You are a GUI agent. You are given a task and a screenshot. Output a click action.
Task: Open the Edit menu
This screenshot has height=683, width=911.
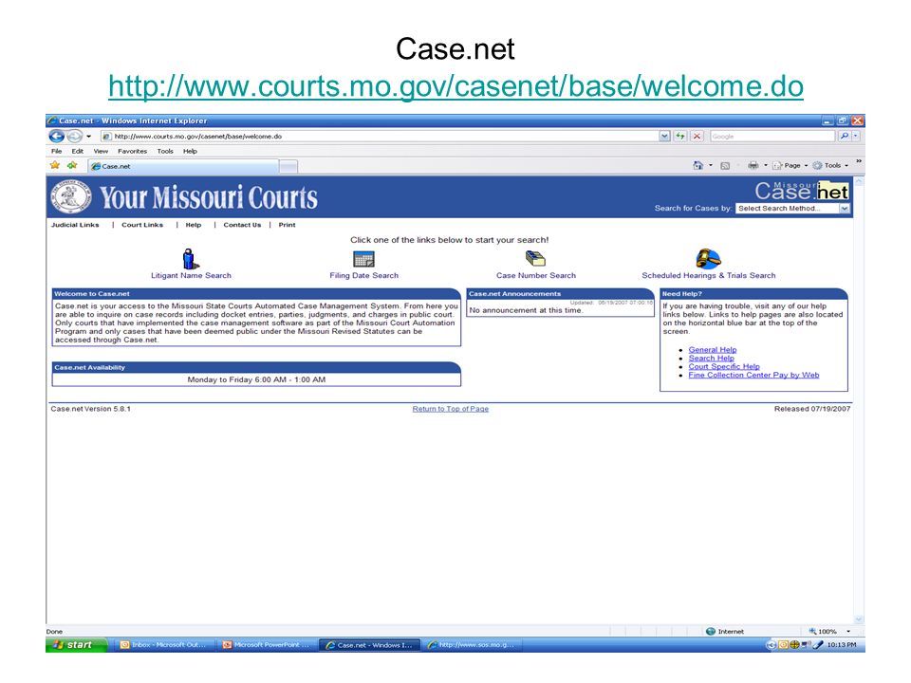(77, 151)
